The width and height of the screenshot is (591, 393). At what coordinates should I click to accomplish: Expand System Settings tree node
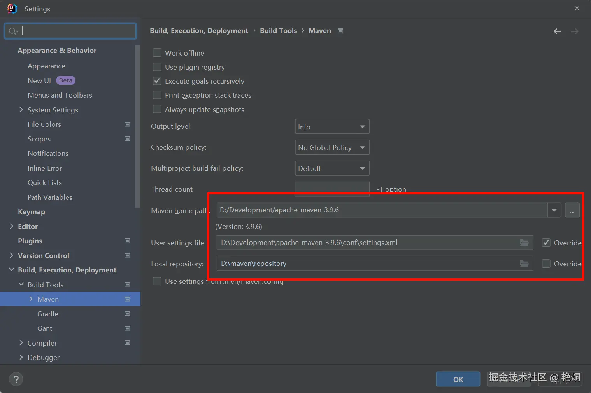(21, 110)
